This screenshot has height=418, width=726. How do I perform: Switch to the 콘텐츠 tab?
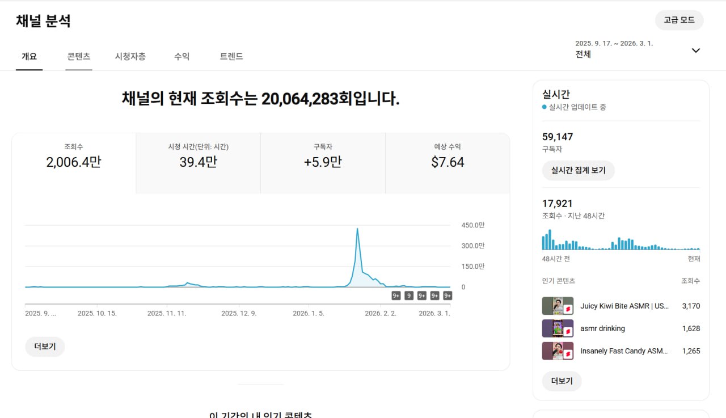78,56
